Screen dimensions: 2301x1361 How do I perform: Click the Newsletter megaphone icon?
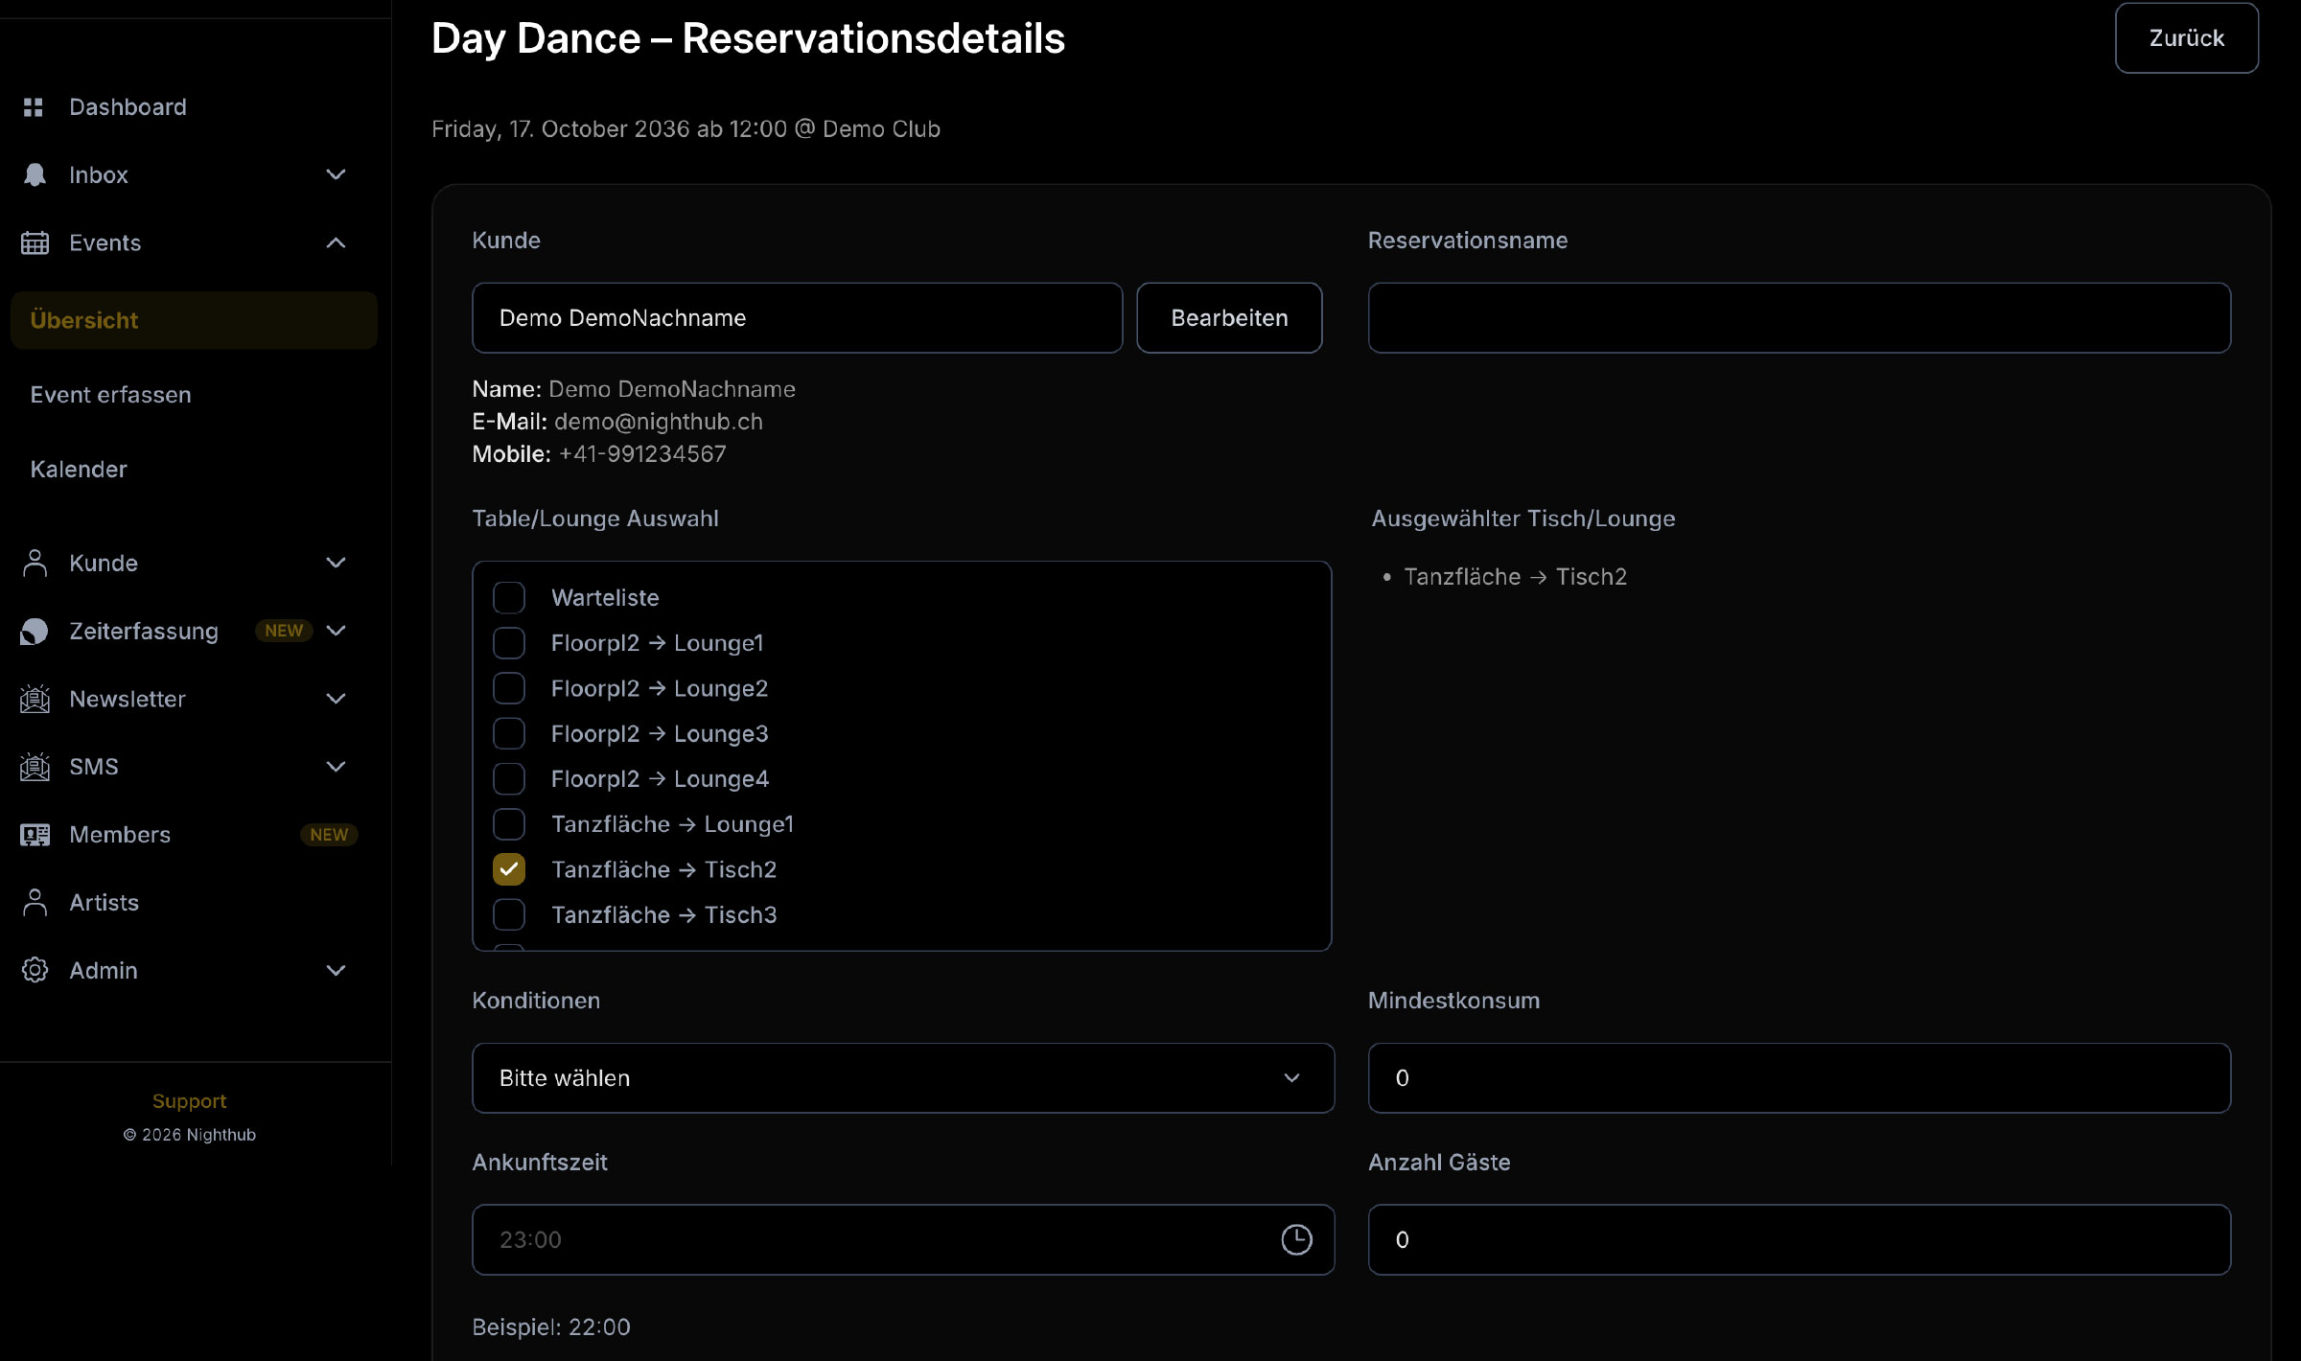35,699
